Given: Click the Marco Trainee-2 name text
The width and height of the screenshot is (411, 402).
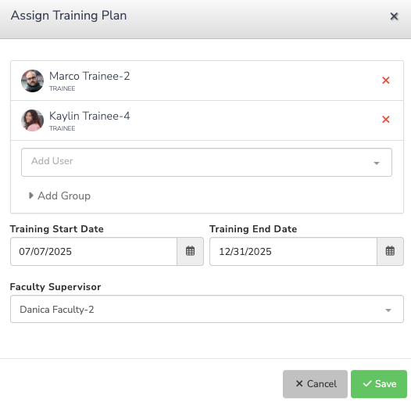Looking at the screenshot, I should (x=89, y=76).
